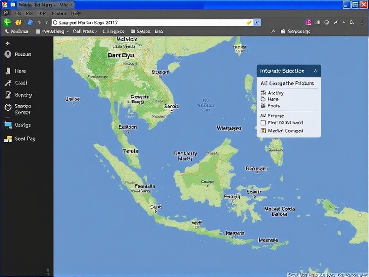The image size is (369, 277).
Task: Open the Uerings monitor icon in the sidebar
Action: [x=8, y=125]
